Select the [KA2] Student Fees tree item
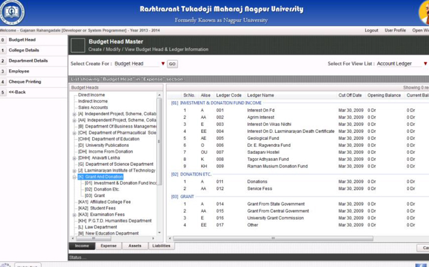Image resolution: width=429 pixels, height=267 pixels. 97,208
